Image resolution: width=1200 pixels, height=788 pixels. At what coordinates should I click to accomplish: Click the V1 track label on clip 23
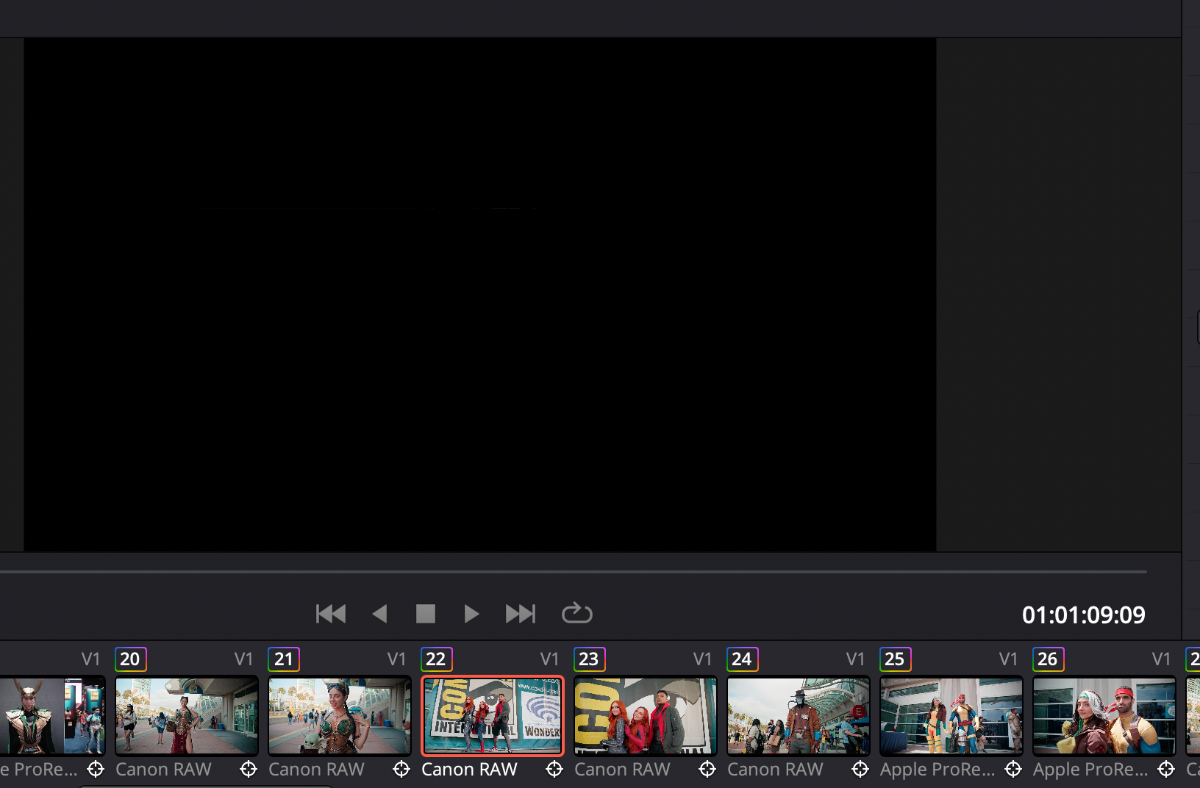coord(702,659)
